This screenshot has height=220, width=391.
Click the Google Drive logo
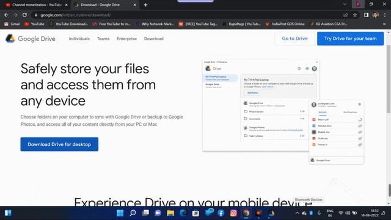(x=31, y=38)
